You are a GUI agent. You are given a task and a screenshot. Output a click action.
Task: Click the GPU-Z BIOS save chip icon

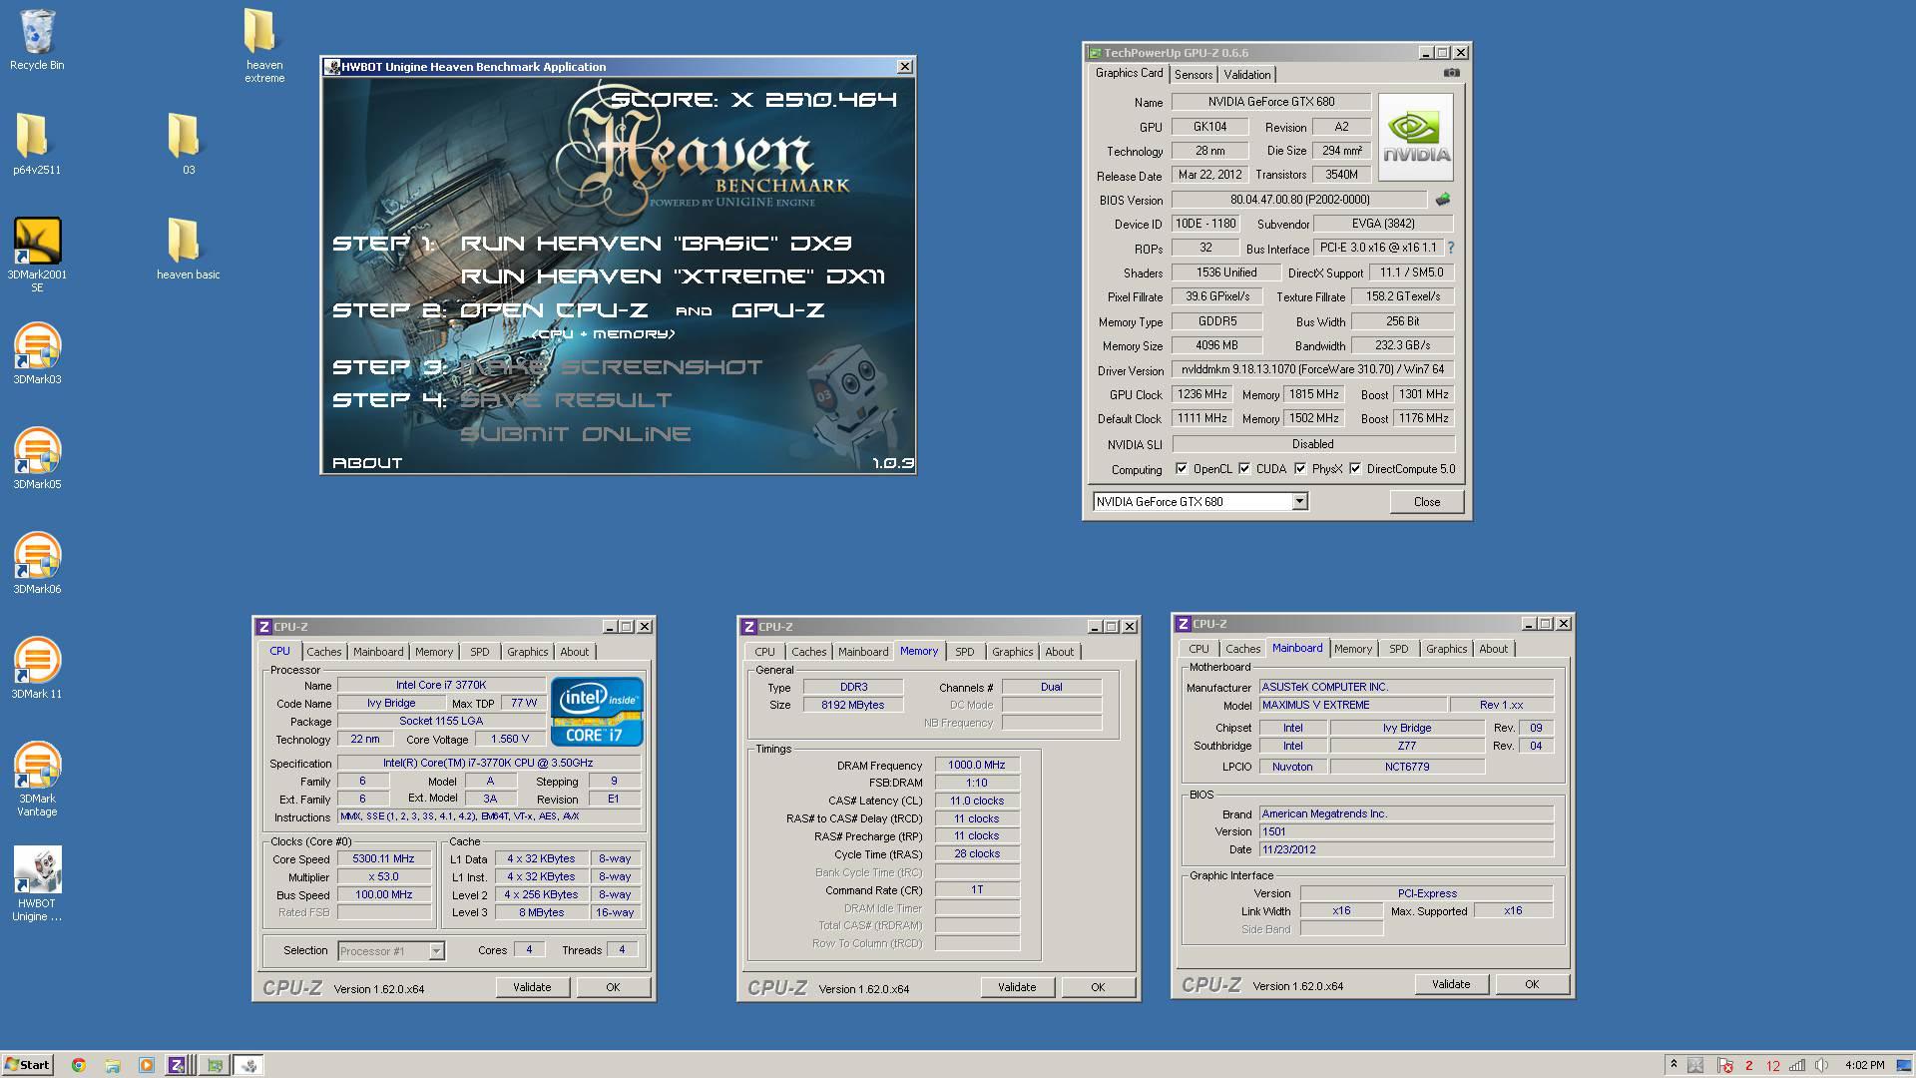(x=1442, y=200)
